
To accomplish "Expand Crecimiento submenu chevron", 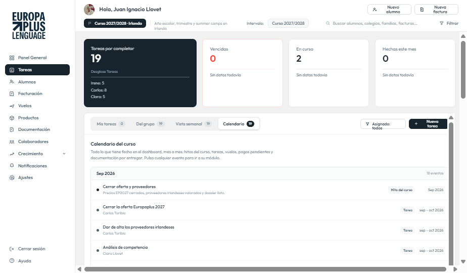I will coord(64,154).
